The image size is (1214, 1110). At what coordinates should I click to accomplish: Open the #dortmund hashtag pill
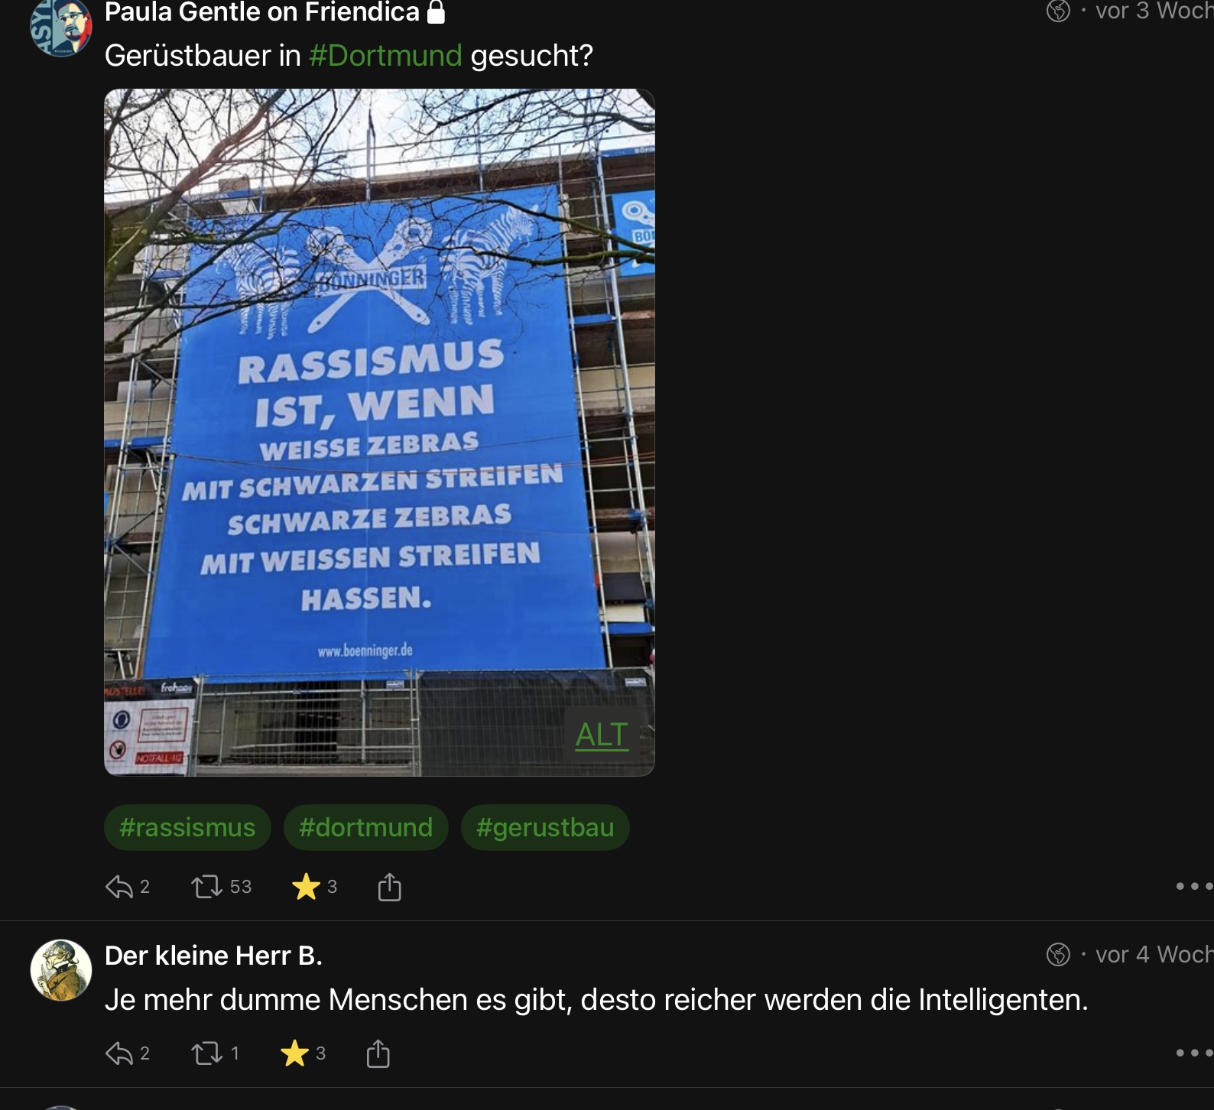[x=365, y=827]
